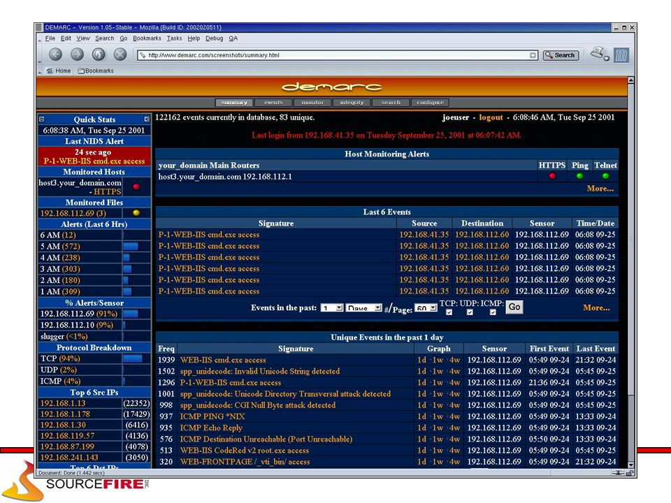The image size is (671, 503).
Task: Switch to the integrity tab
Action: click(x=352, y=103)
